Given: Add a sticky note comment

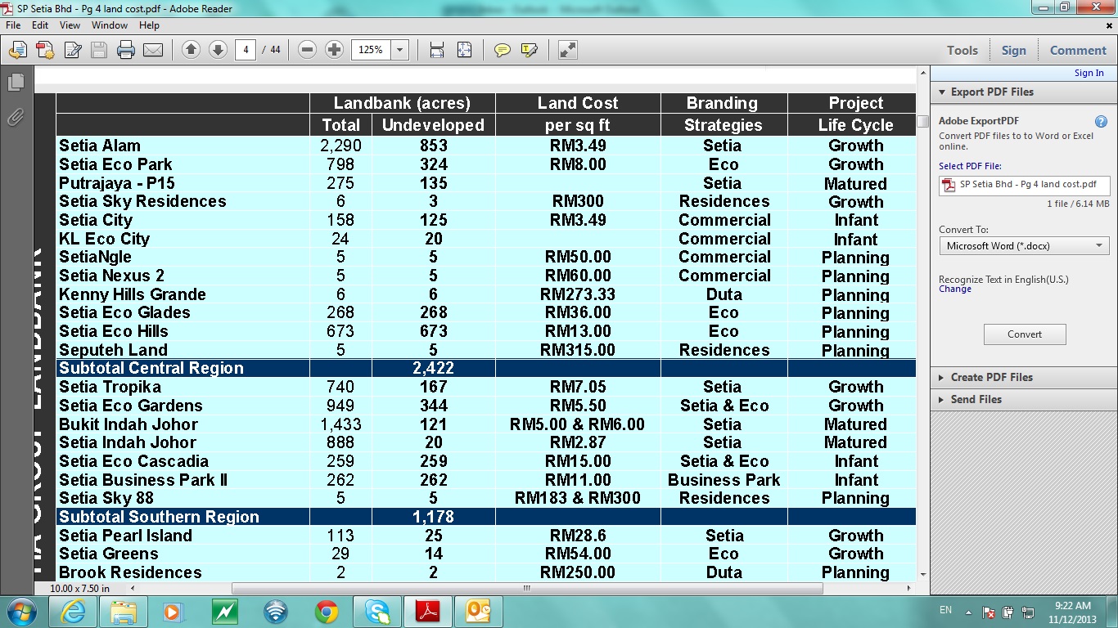Looking at the screenshot, I should click(503, 50).
